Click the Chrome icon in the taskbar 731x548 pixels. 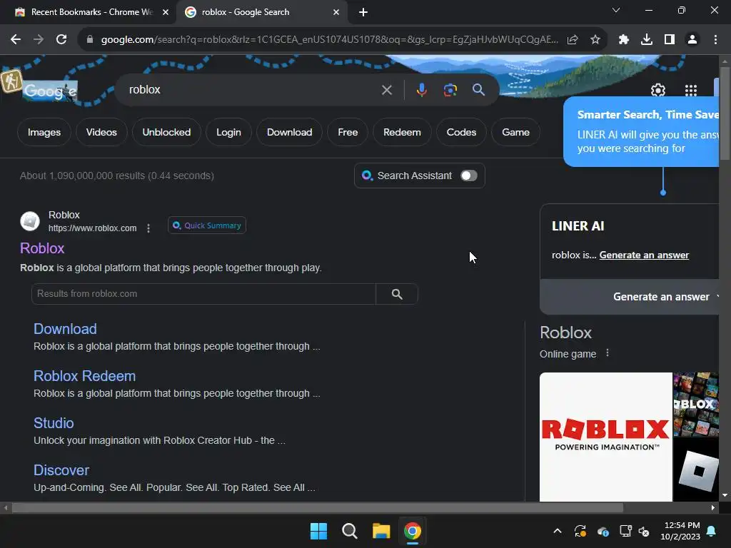tap(412, 531)
